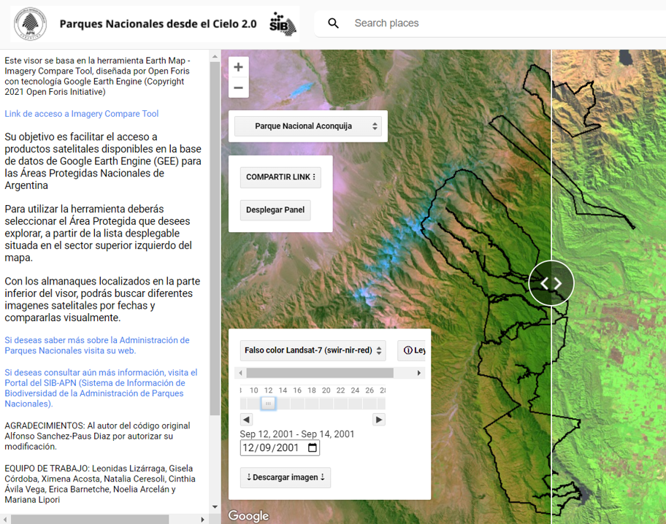Step to next date with right arrow
The image size is (666, 524).
[378, 420]
